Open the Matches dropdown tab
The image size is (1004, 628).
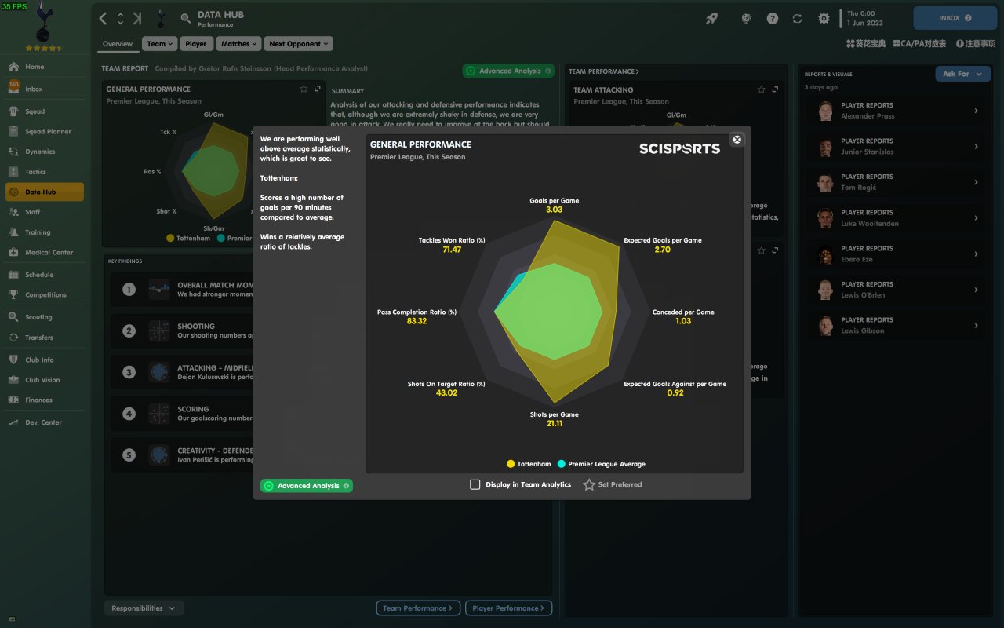(238, 44)
